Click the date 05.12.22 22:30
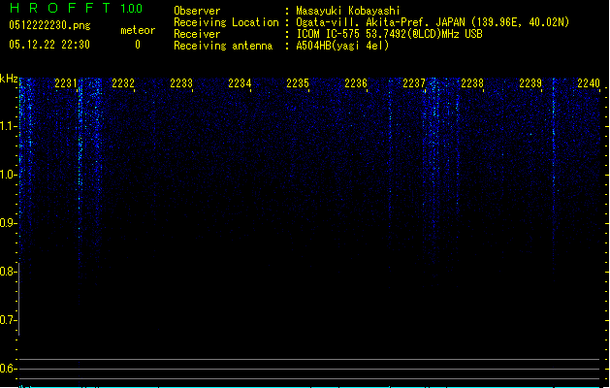The width and height of the screenshot is (610, 388). (x=49, y=45)
